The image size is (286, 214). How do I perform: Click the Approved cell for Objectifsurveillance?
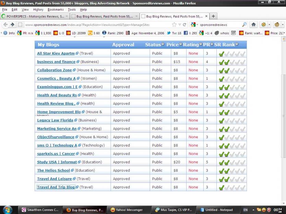[x=121, y=137]
